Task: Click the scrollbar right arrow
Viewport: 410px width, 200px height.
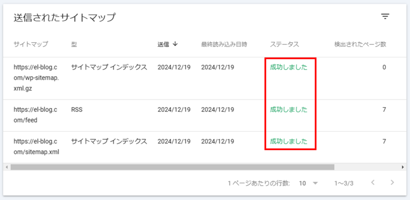Action: point(403,167)
